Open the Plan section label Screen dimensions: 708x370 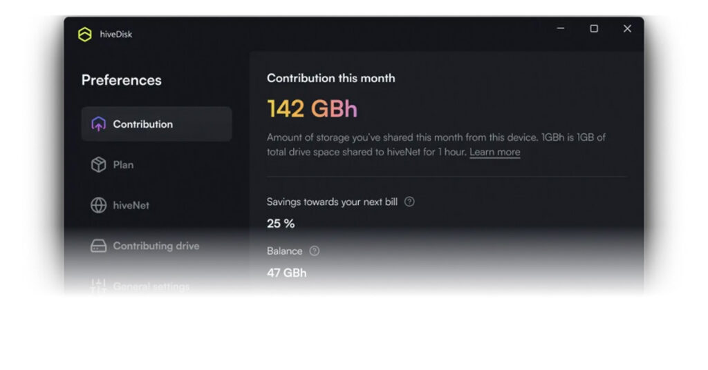coord(123,165)
